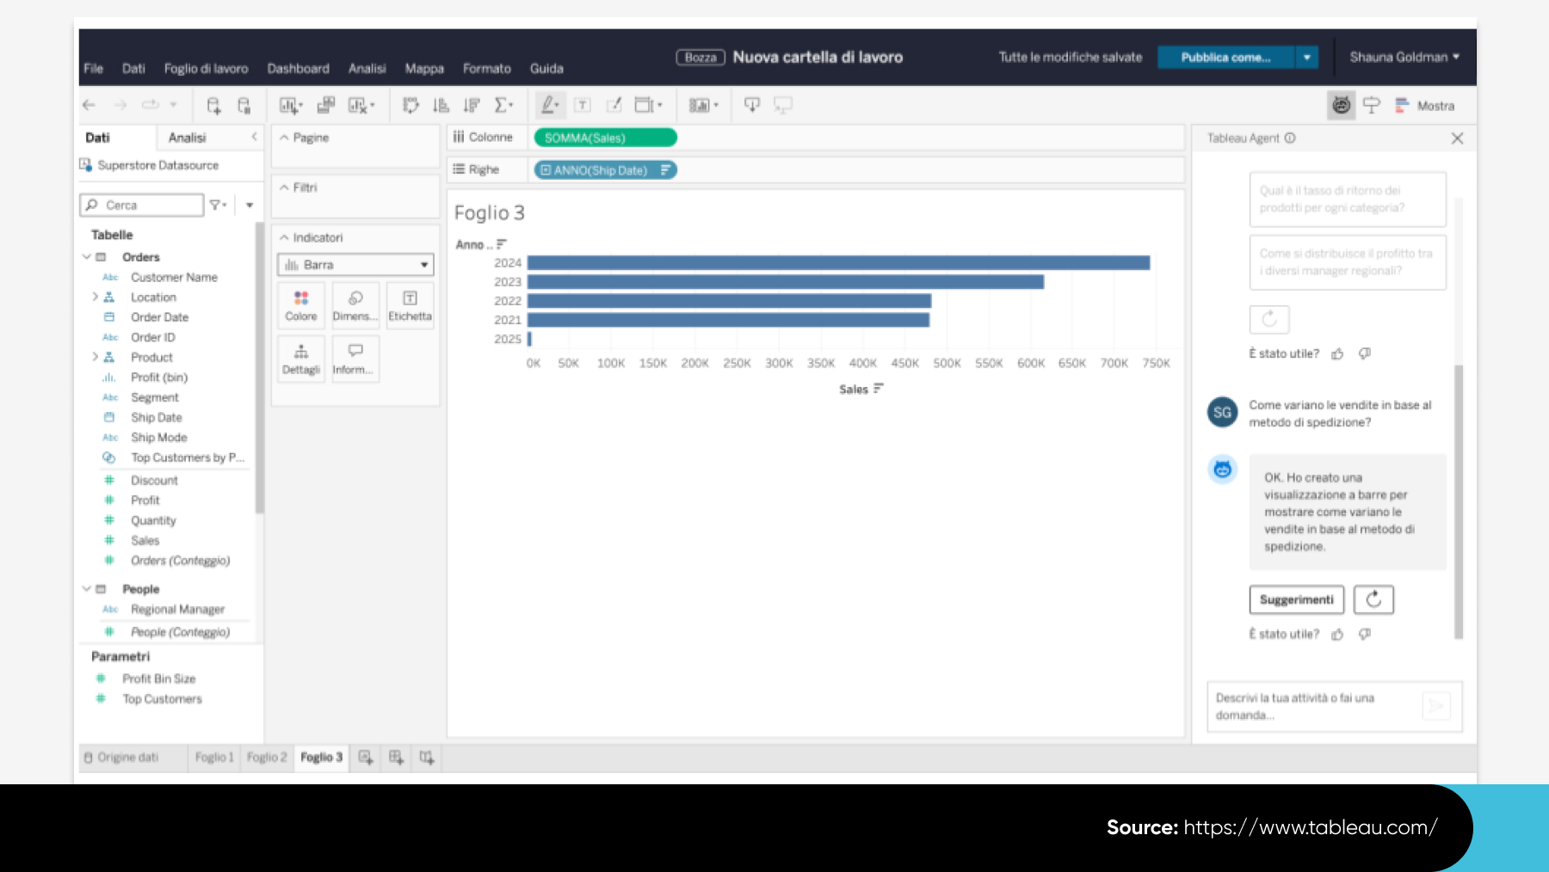1549x872 pixels.
Task: Click the Pubblica come button
Action: (1225, 58)
